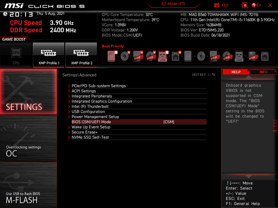Select the legacy USB key boot icon
This screenshot has height=208, width=278.
(239, 56)
